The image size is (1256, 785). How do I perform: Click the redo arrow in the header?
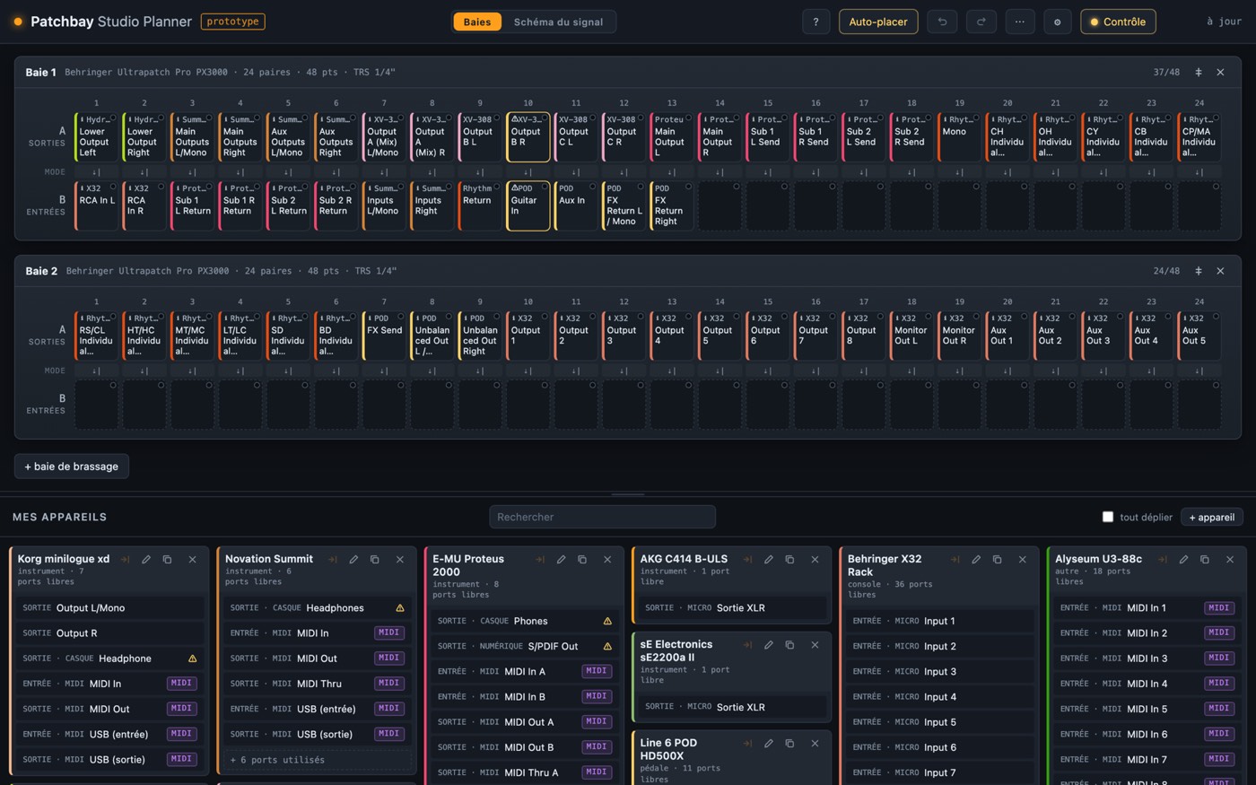coord(981,22)
